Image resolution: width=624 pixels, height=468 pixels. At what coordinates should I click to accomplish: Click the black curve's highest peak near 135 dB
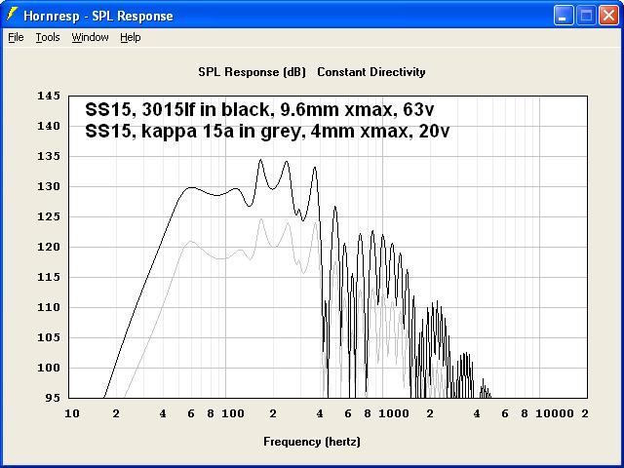click(260, 160)
